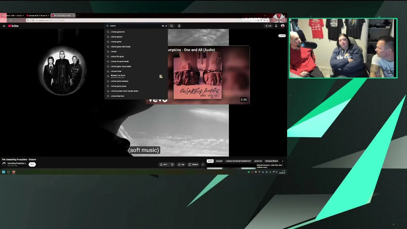Choose suggestion "wicked game him"
Screen dimensions: 407x229
[136, 32]
